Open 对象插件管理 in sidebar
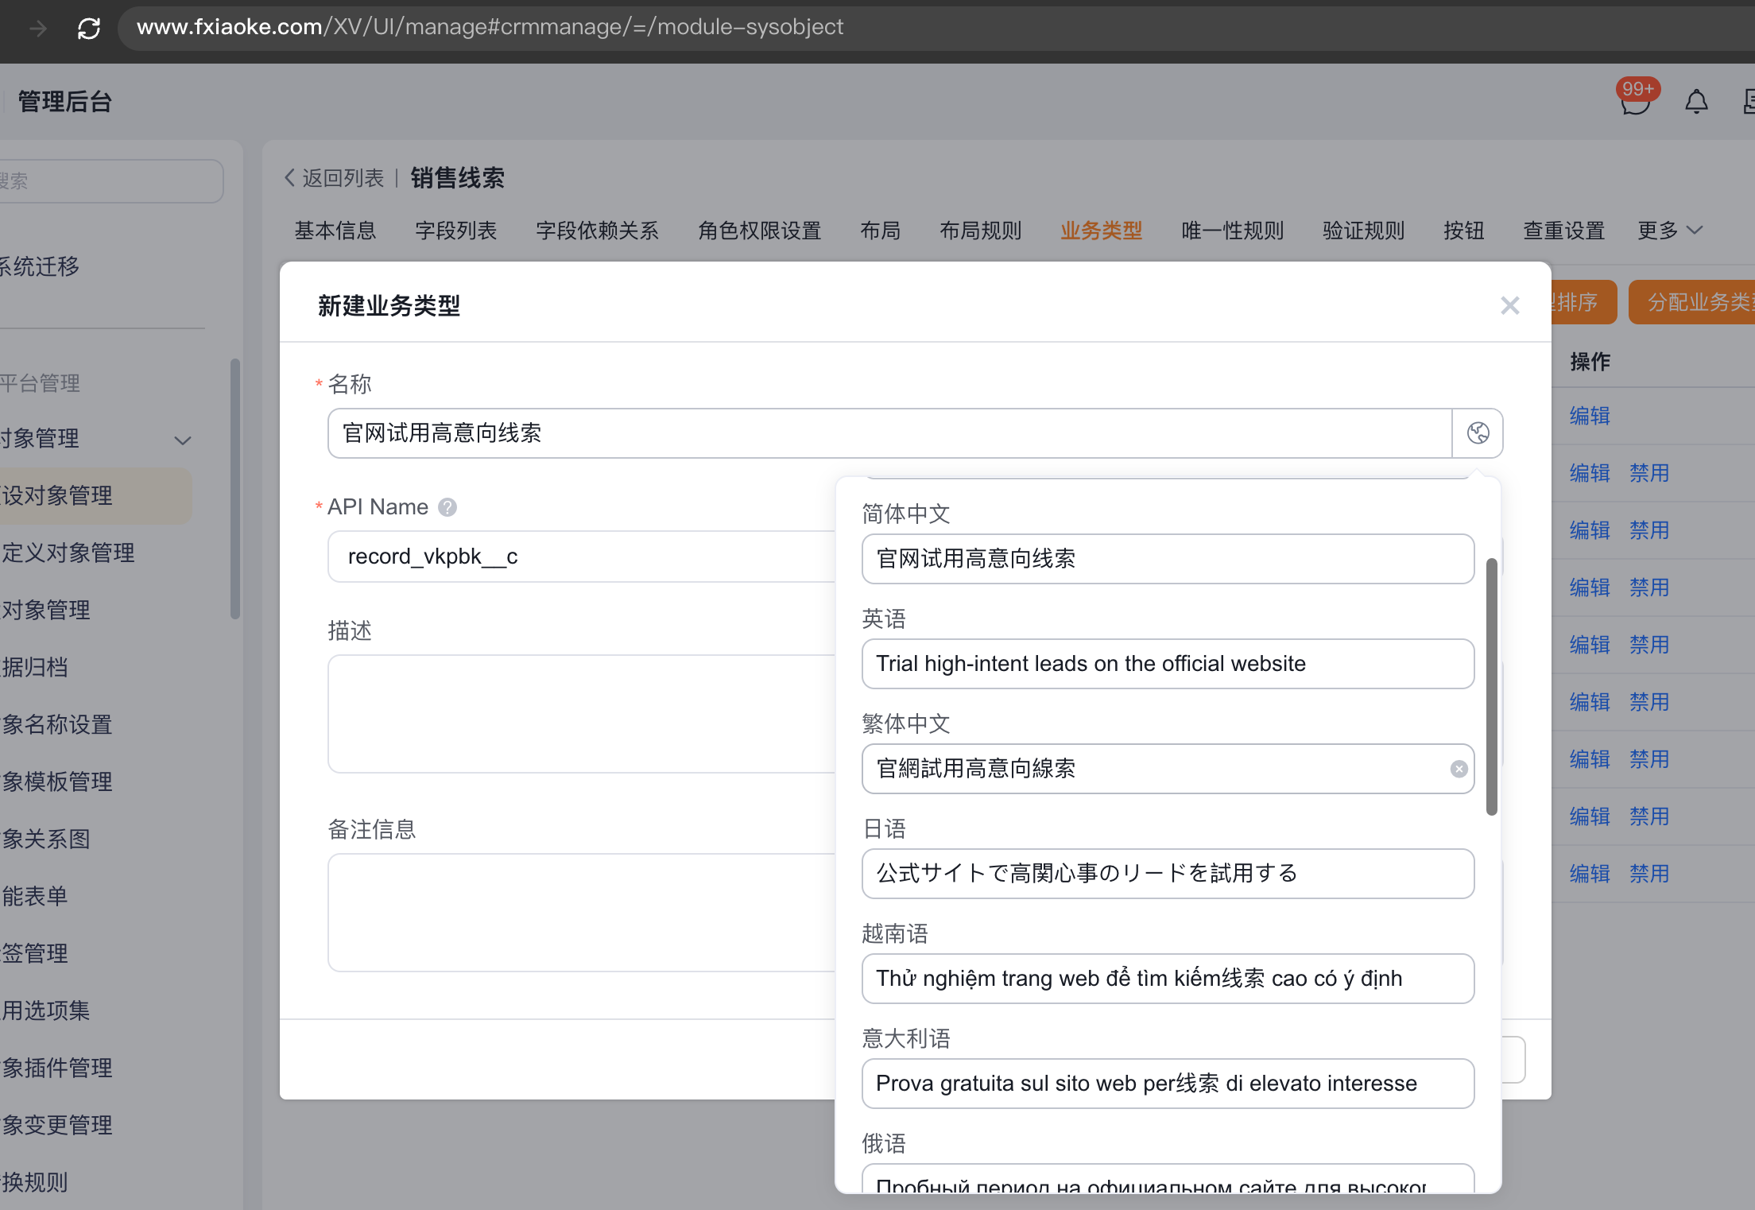 (56, 1068)
